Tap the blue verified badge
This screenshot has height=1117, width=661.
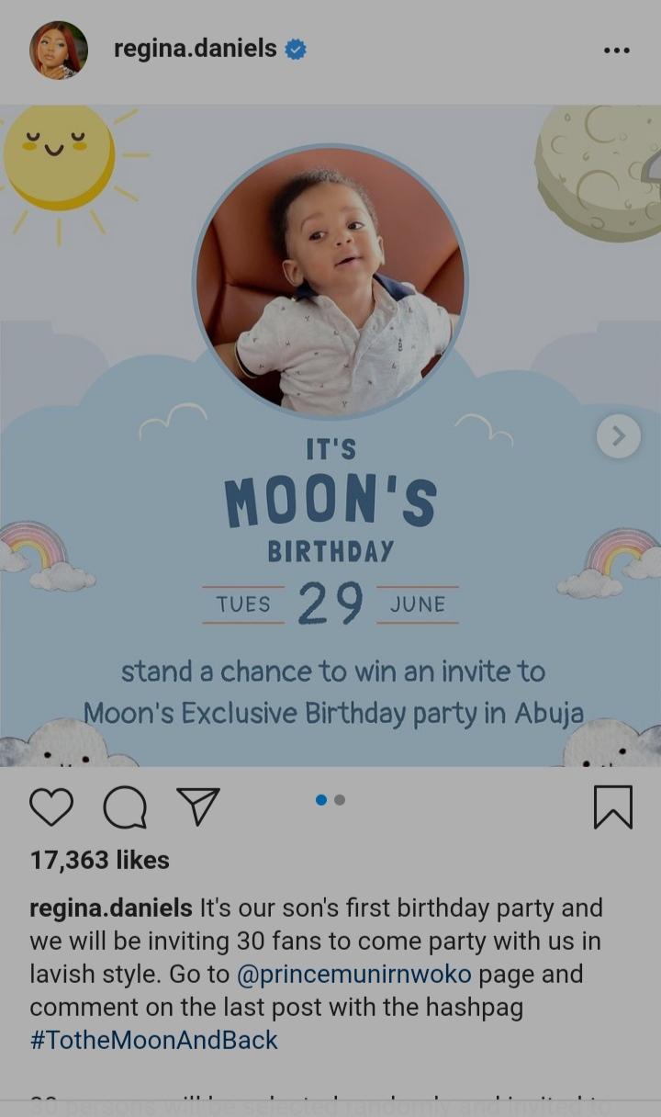(296, 50)
